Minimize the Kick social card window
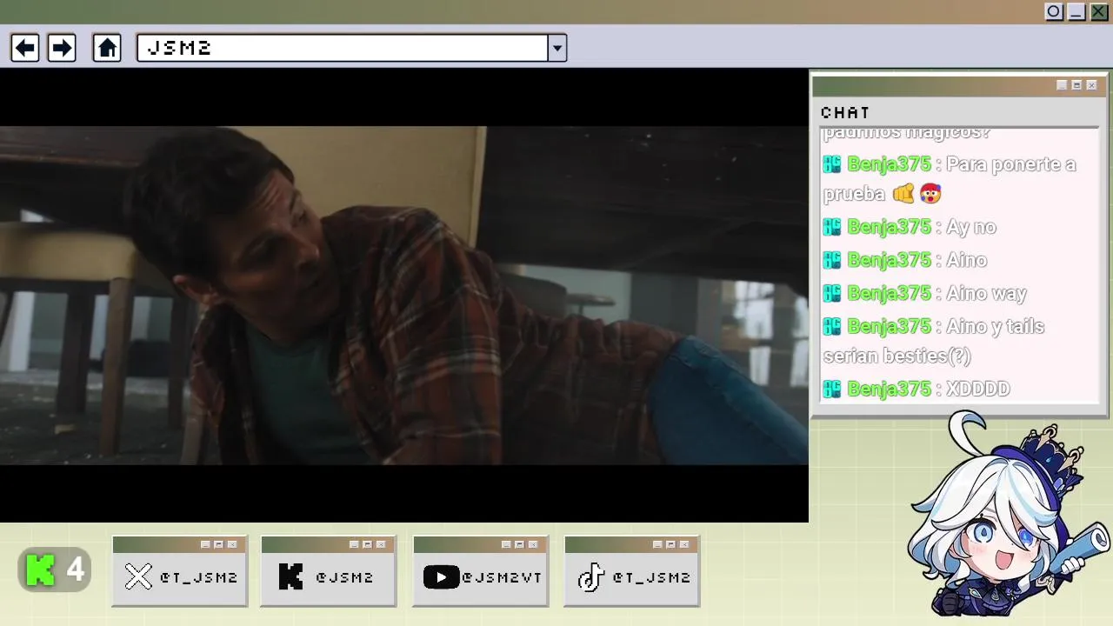The height and width of the screenshot is (626, 1113). pos(354,544)
